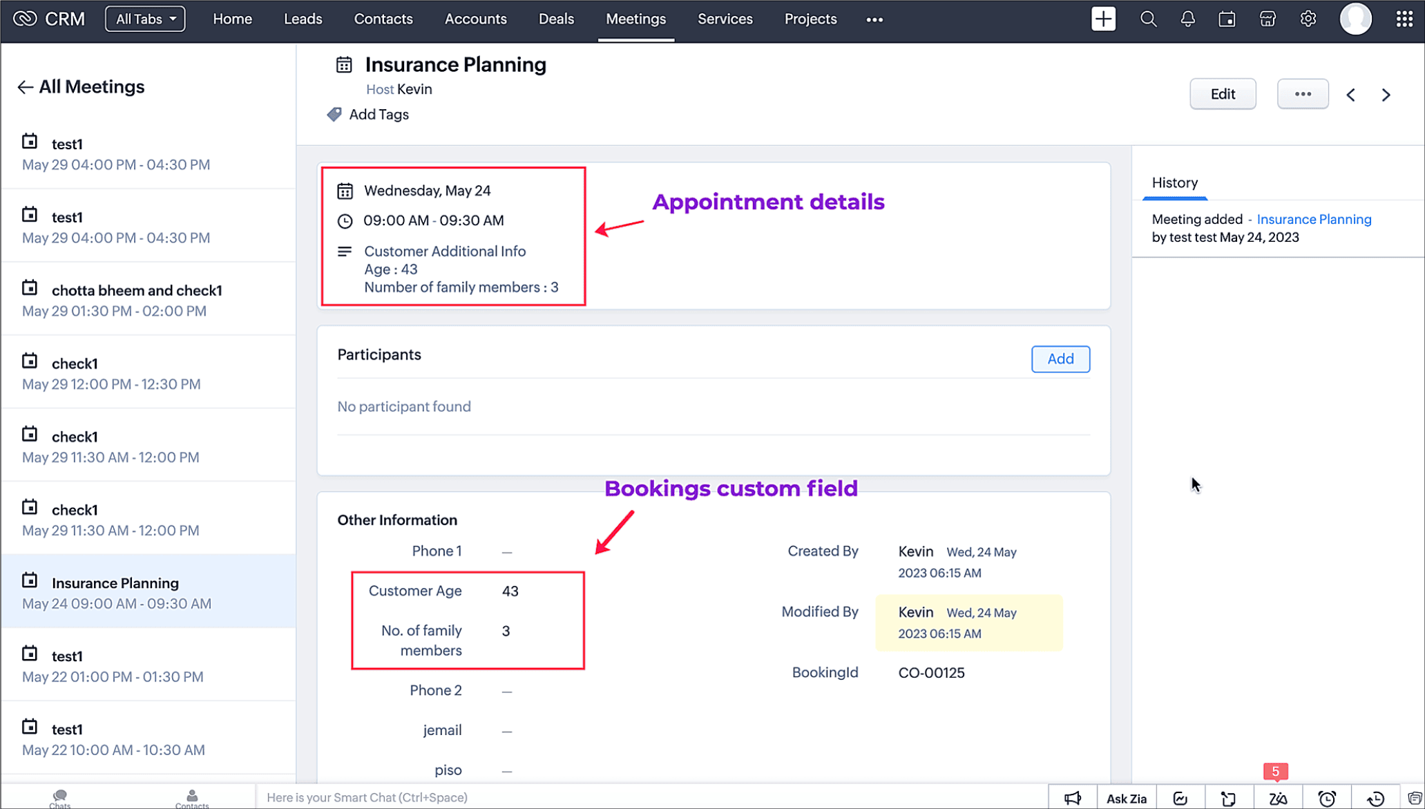Open the reminders alarm clock icon
Viewport: 1425px width, 809px height.
pos(1326,799)
